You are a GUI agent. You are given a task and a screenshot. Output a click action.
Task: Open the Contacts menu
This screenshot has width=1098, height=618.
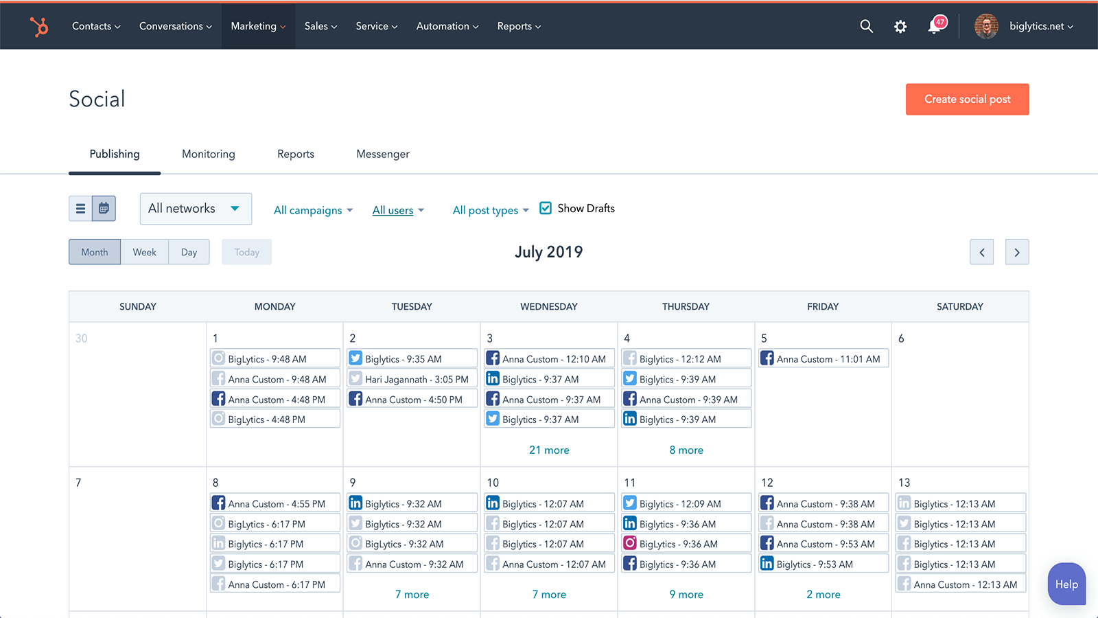(x=95, y=26)
